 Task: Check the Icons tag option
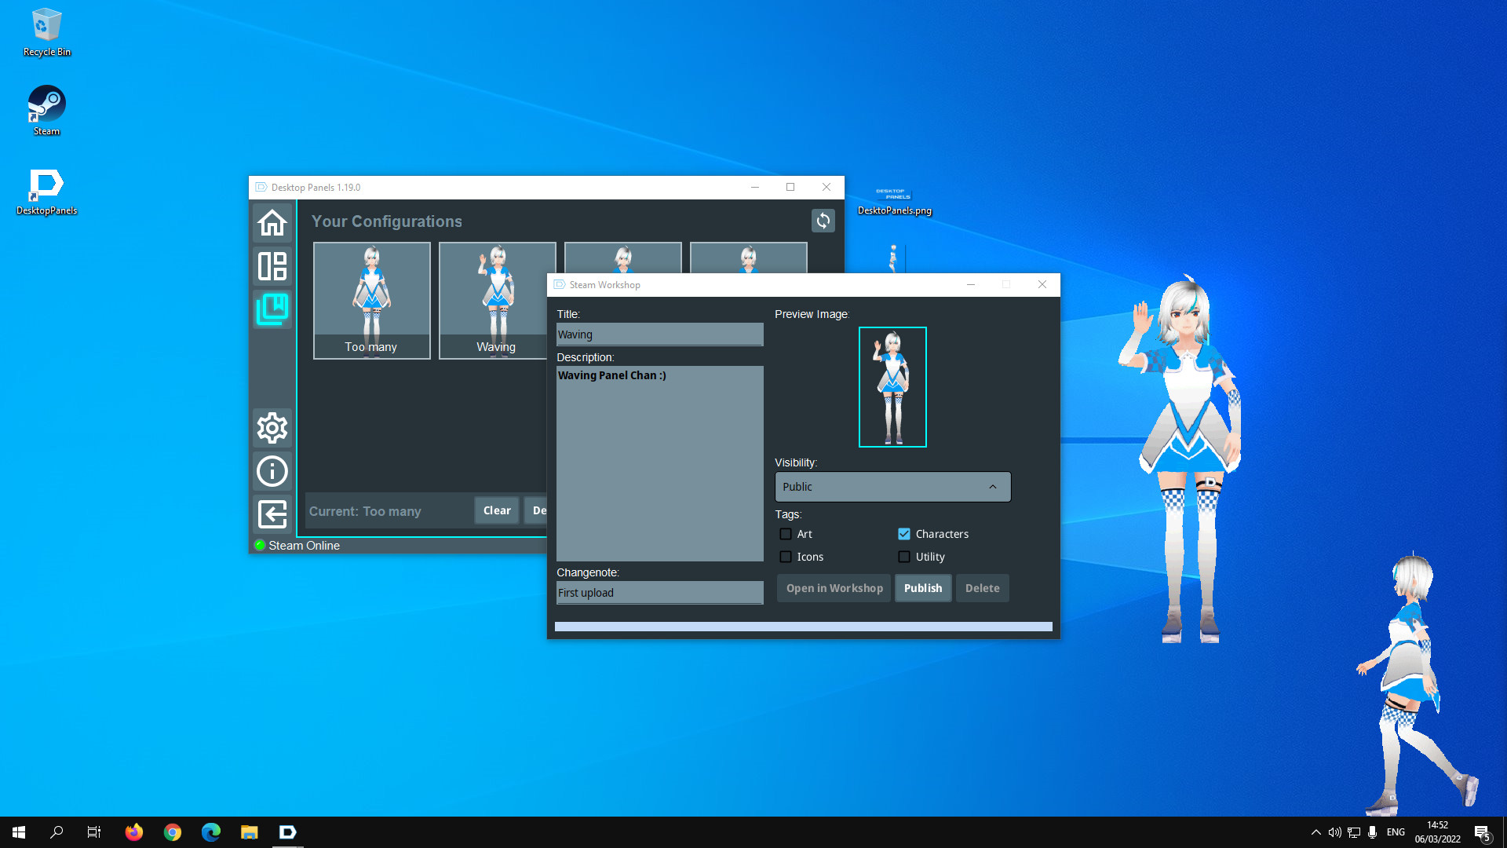click(786, 557)
